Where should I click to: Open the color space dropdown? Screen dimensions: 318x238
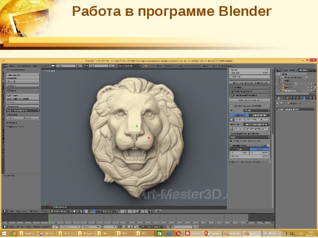[249, 137]
